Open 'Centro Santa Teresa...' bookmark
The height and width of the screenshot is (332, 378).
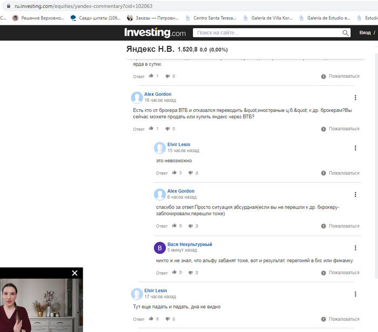[x=211, y=18]
